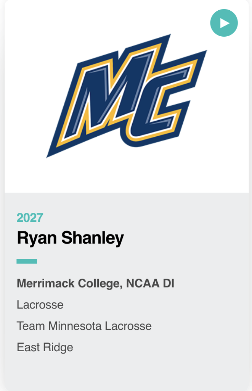252x391 pixels.
Task: Select the 2027 class year label
Action: pos(30,218)
